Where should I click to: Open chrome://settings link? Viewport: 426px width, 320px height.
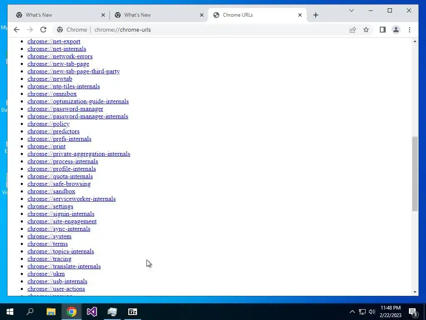point(50,206)
